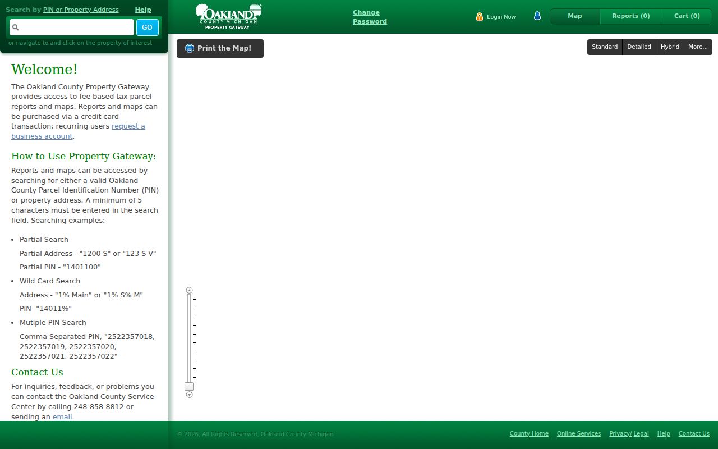Click the PIN or address search field
Viewport: 718px width, 449px height.
click(72, 27)
